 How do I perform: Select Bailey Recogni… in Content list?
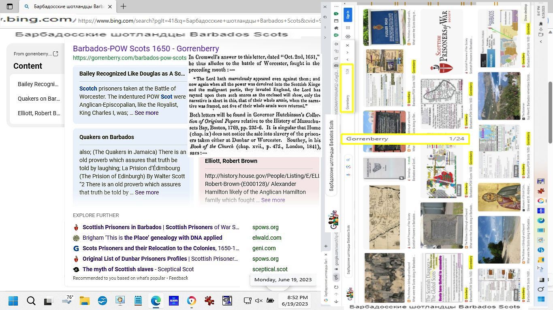pyautogui.click(x=39, y=84)
